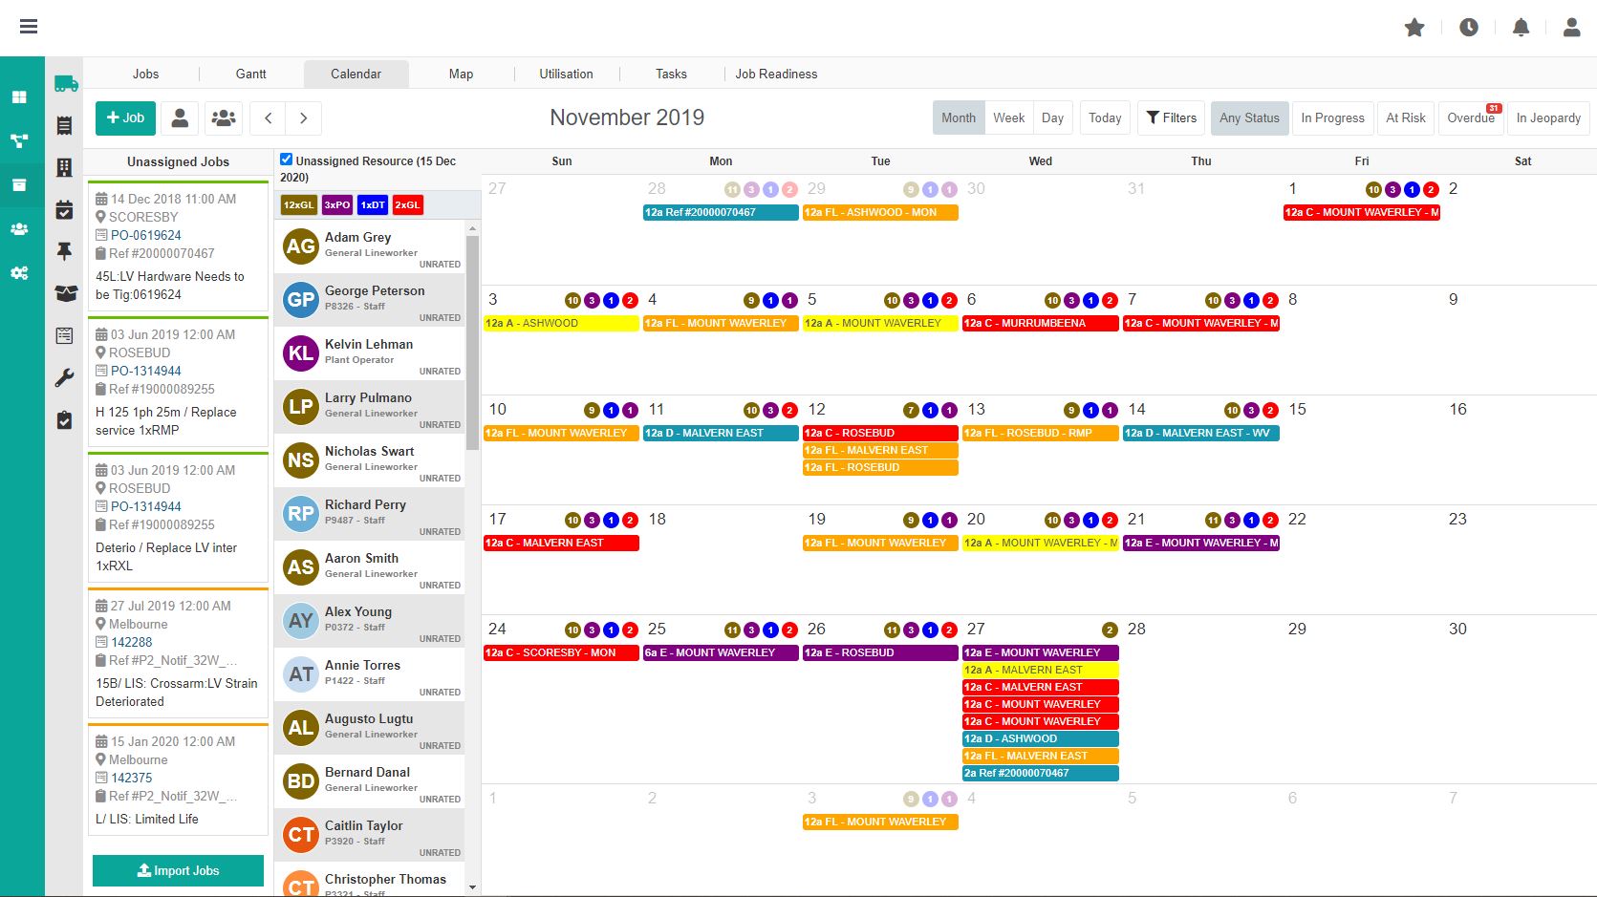
Task: Toggle the Any Status filter
Action: tap(1249, 118)
